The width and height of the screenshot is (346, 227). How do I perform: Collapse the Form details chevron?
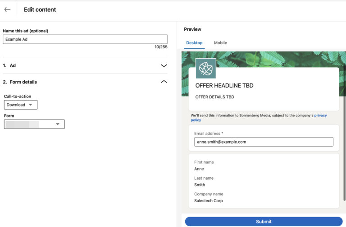(x=164, y=82)
